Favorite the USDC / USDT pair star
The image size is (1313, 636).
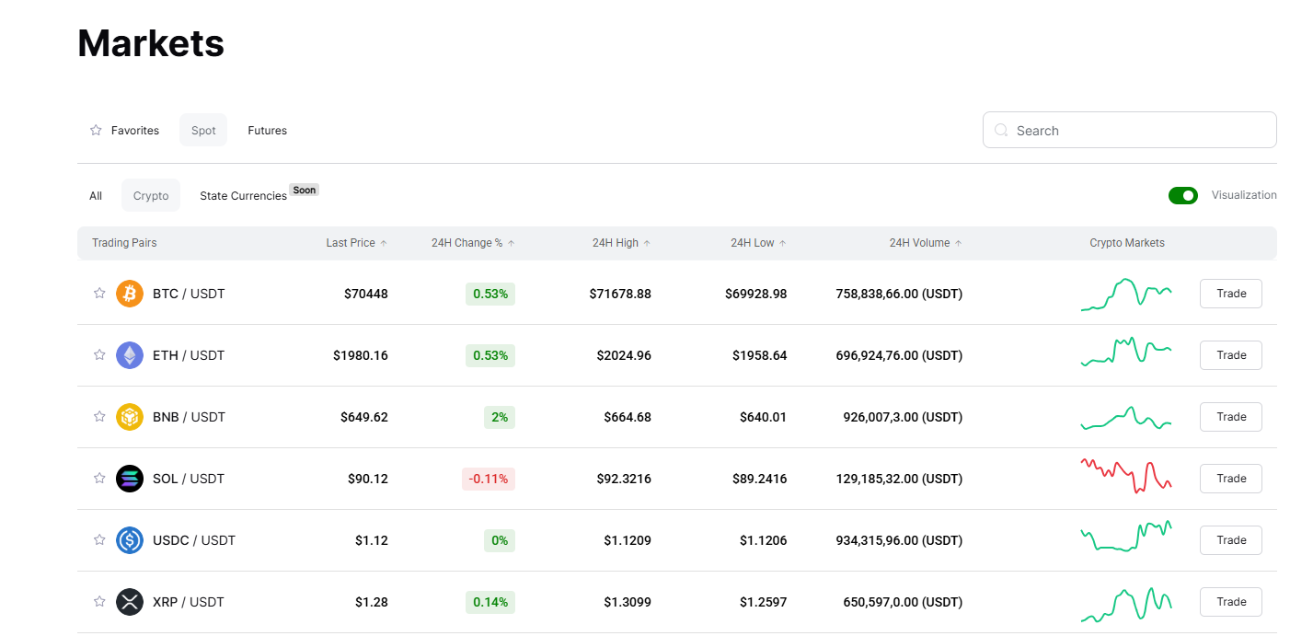click(99, 540)
